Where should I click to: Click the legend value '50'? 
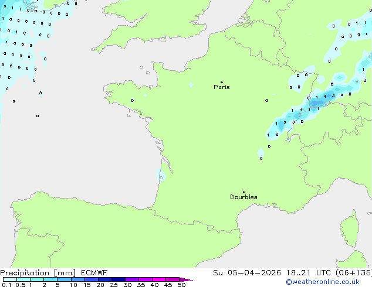(x=181, y=285)
